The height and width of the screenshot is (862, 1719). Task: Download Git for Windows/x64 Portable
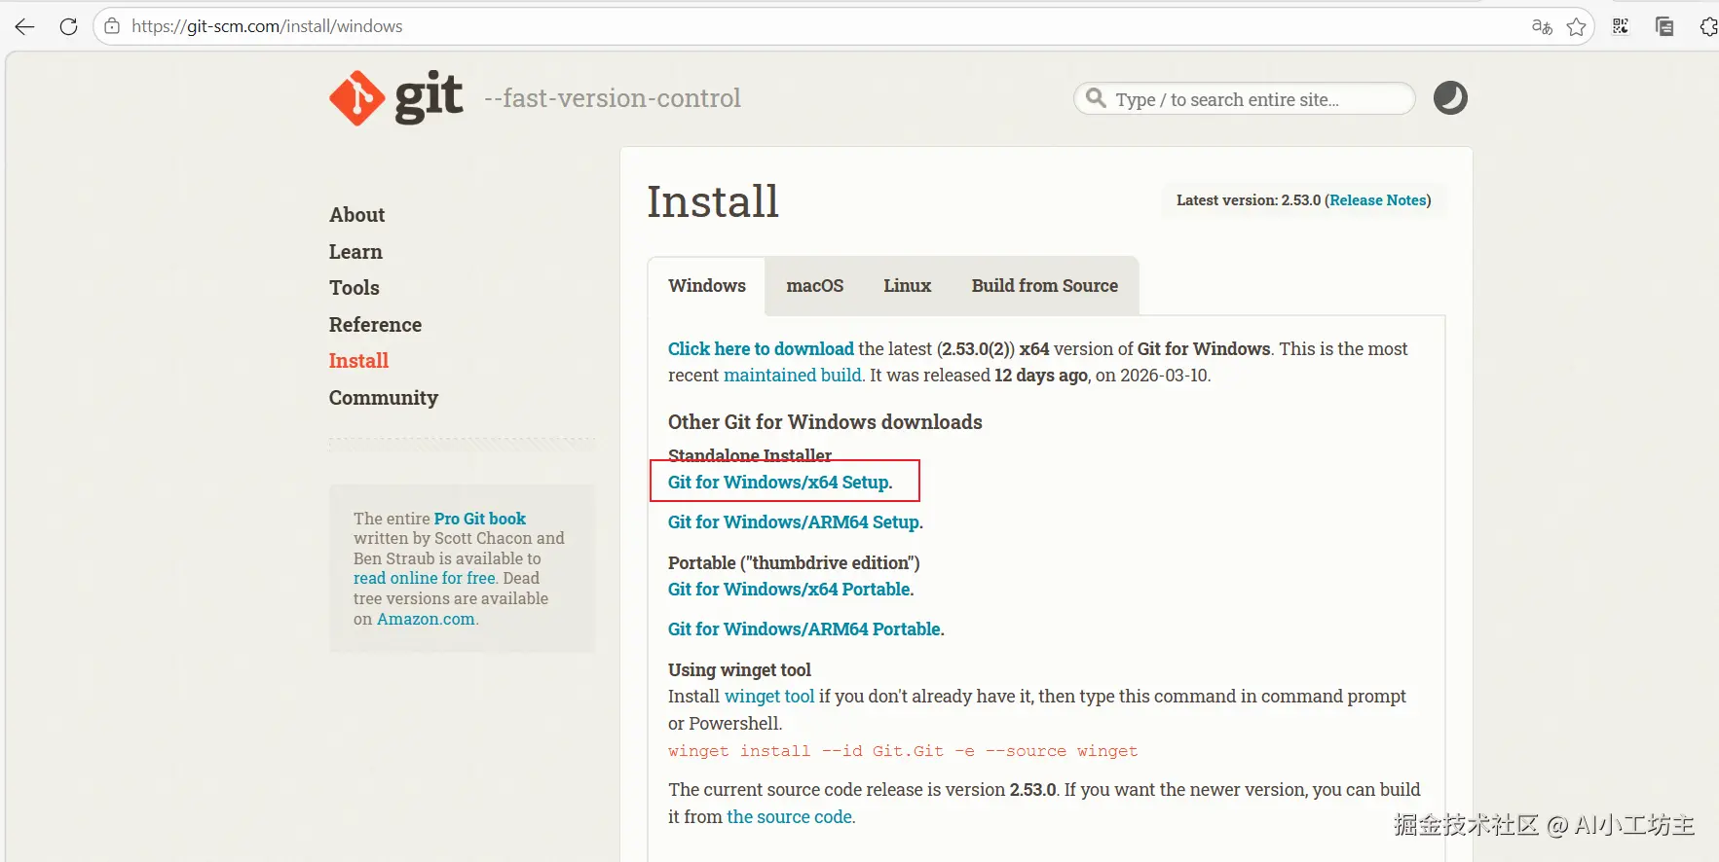791,590
